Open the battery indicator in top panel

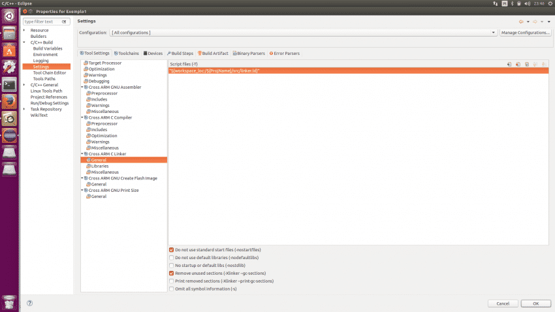click(x=519, y=3)
